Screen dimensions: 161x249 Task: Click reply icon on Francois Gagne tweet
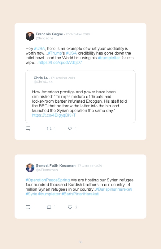28,128
